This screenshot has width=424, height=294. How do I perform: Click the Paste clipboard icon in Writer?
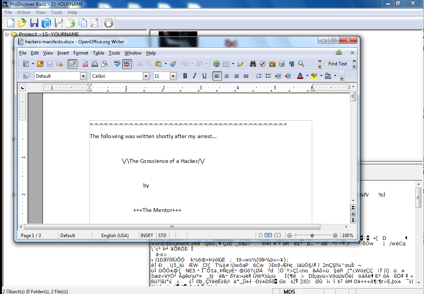pos(159,64)
